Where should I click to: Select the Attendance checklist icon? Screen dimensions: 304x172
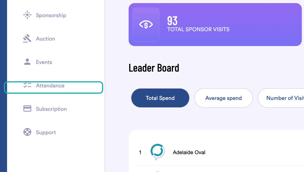point(27,85)
